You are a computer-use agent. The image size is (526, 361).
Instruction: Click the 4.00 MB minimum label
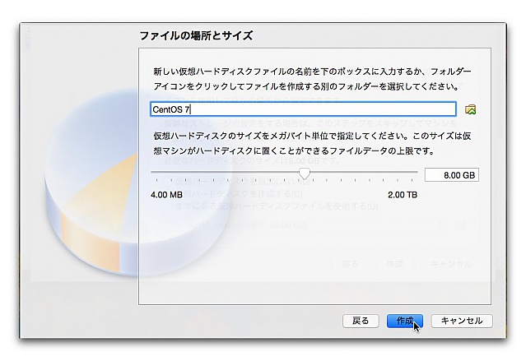pyautogui.click(x=167, y=195)
